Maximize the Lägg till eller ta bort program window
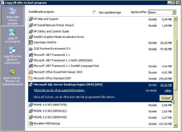 point(174,3)
